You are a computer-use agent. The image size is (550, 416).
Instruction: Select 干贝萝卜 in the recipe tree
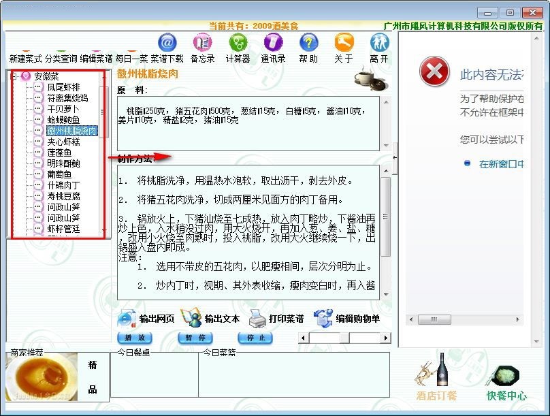pyautogui.click(x=63, y=109)
